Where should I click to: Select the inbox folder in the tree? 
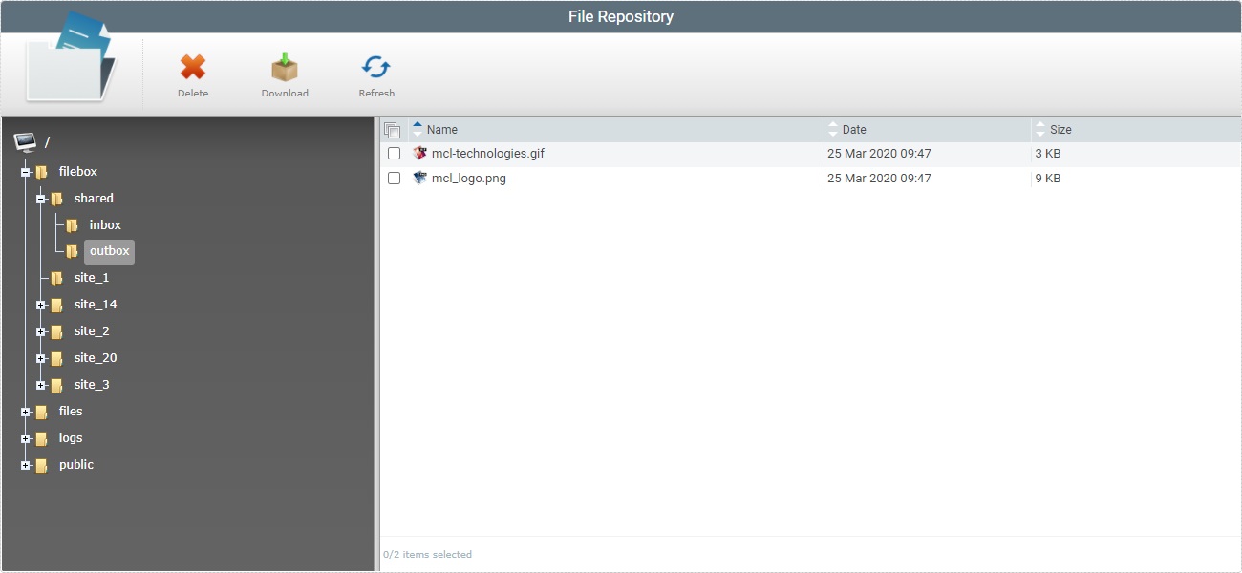tap(105, 224)
